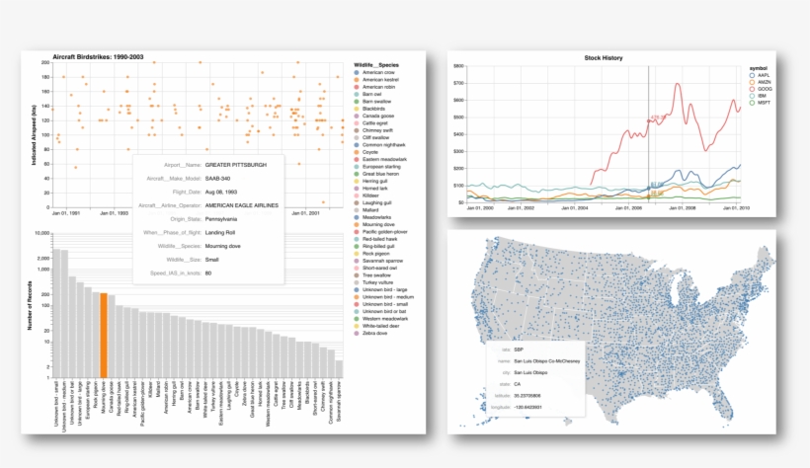Click the GOOG legend circle icon
This screenshot has height=468, width=810.
tap(752, 89)
